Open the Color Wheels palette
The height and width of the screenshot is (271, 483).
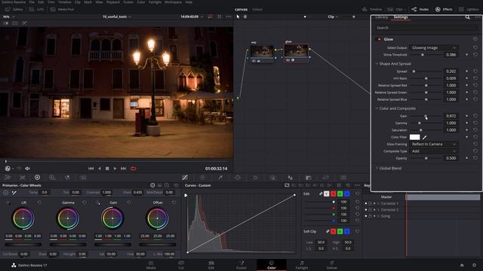pos(37,178)
